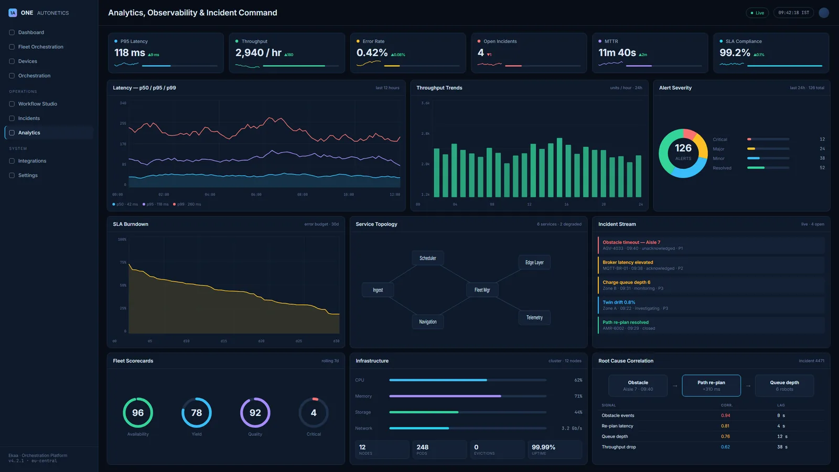
Task: Click the Dashboard sidebar icon
Action: click(12, 33)
